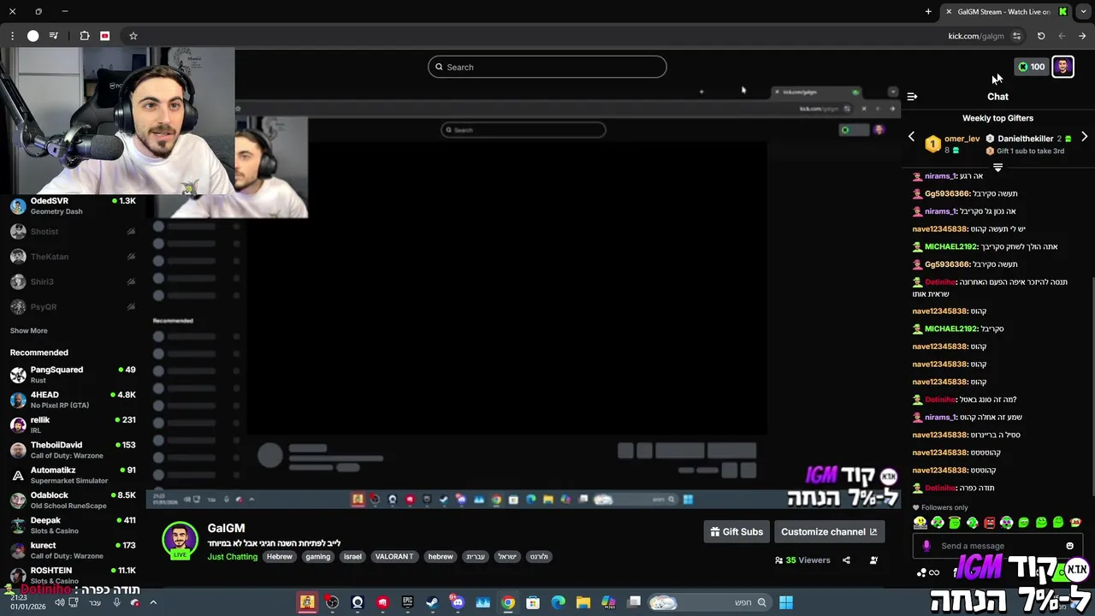Open Customize channel link
Viewport: 1095px width, 616px height.
829,531
